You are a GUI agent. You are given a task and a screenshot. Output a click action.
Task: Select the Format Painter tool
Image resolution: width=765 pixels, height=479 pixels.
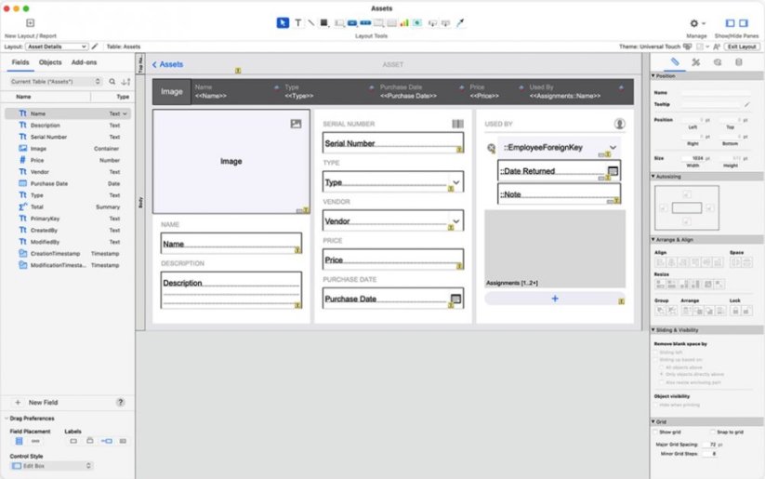(x=460, y=23)
